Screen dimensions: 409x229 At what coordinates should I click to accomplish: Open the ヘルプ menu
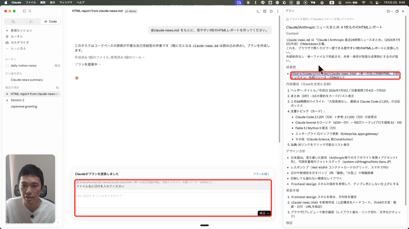80,2
